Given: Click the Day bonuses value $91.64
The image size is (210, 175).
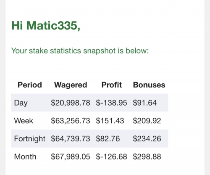Looking at the screenshot, I should (x=145, y=103).
